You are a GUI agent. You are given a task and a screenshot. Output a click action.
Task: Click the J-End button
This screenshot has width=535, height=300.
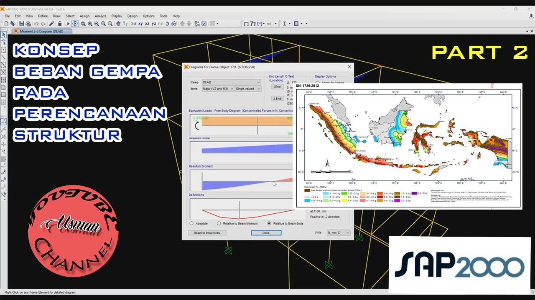tap(277, 99)
